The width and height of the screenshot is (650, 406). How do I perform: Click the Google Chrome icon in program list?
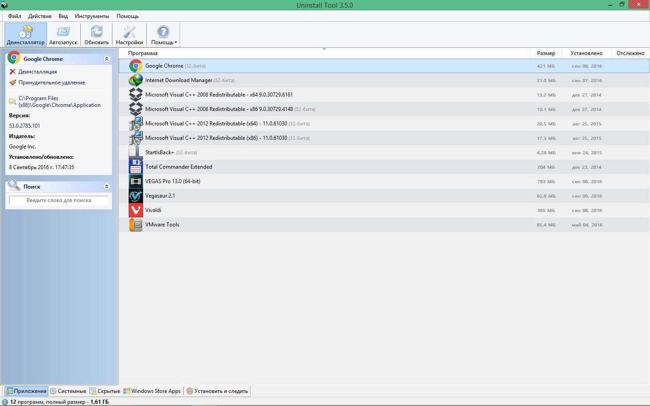135,66
